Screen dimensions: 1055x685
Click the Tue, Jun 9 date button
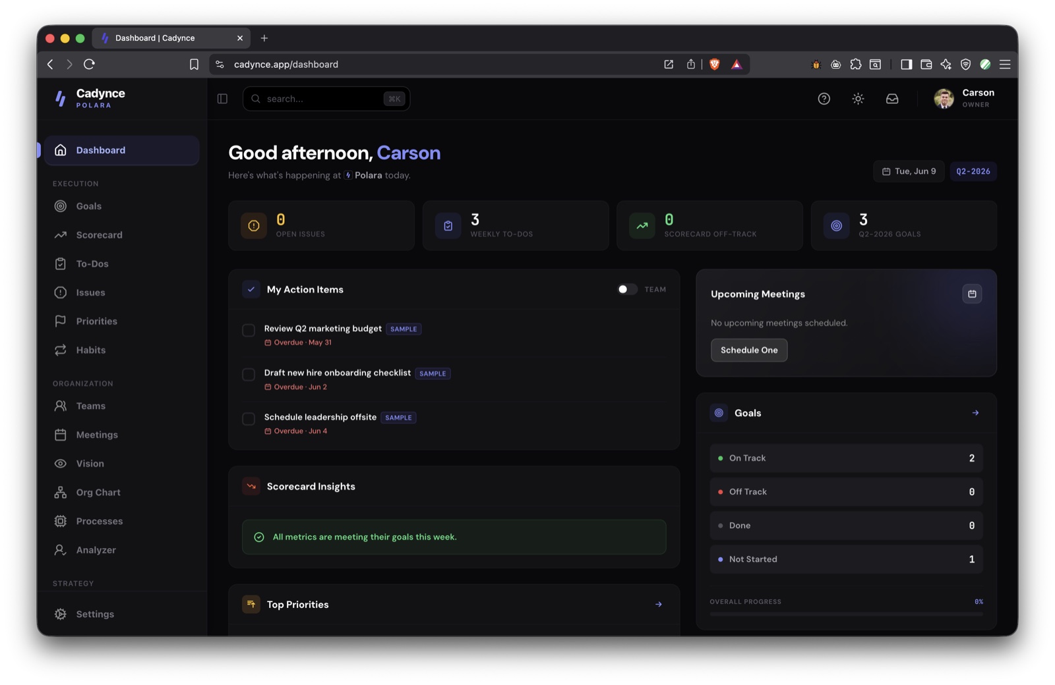click(x=909, y=171)
